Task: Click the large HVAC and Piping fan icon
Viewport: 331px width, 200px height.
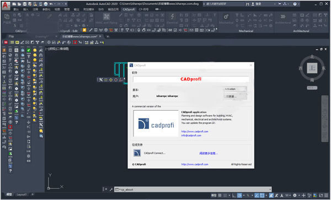Action: 106,17
